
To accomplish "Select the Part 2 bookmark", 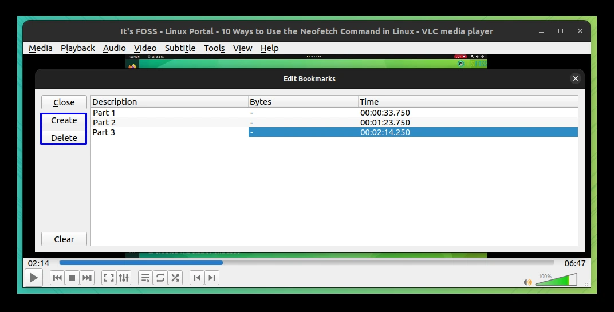I will coord(104,123).
